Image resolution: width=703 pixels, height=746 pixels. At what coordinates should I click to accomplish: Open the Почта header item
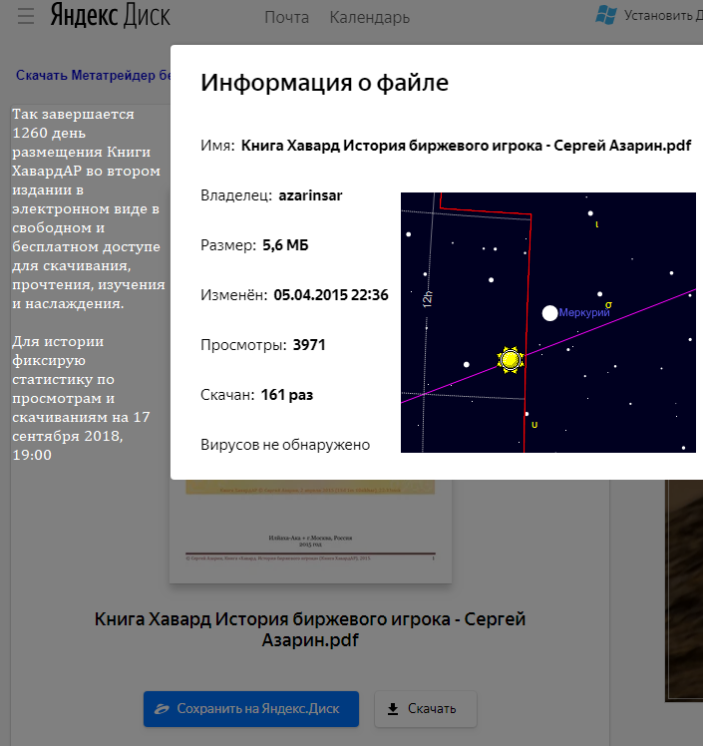pos(286,17)
